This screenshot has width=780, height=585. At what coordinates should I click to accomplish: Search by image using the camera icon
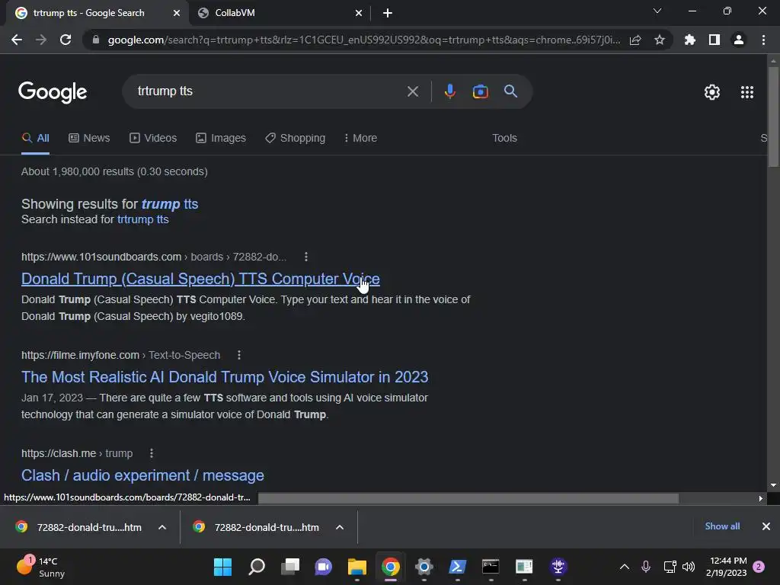pyautogui.click(x=480, y=91)
